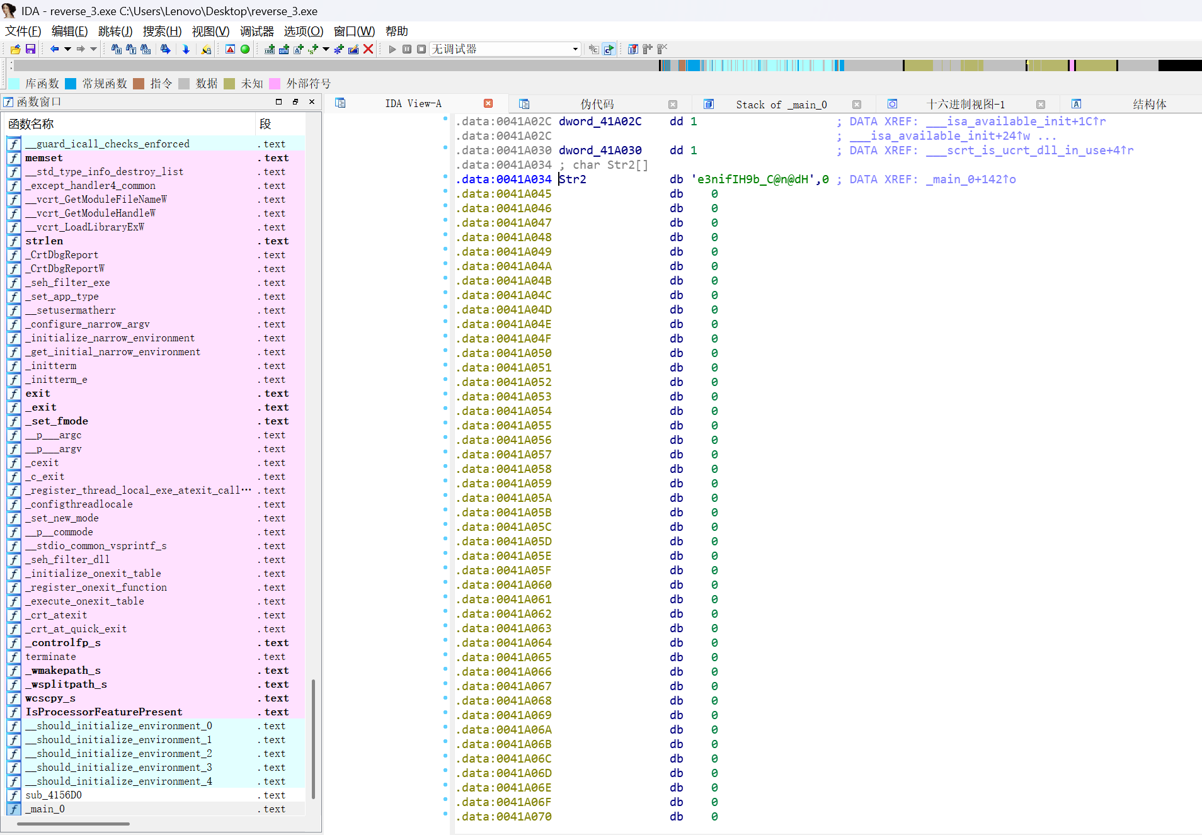Expand the back navigation history dropdown
The height and width of the screenshot is (835, 1202).
click(67, 49)
